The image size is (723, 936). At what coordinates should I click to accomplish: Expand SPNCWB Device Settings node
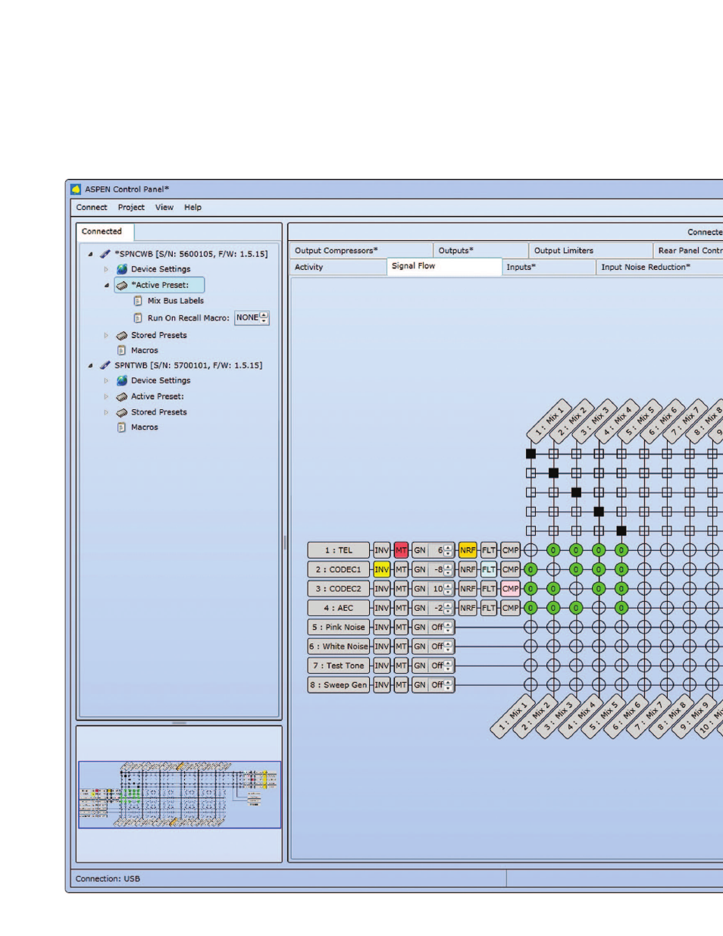pos(106,269)
